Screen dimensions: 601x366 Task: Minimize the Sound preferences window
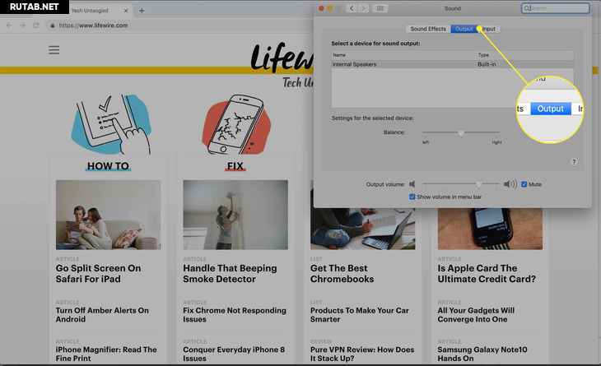coord(329,8)
